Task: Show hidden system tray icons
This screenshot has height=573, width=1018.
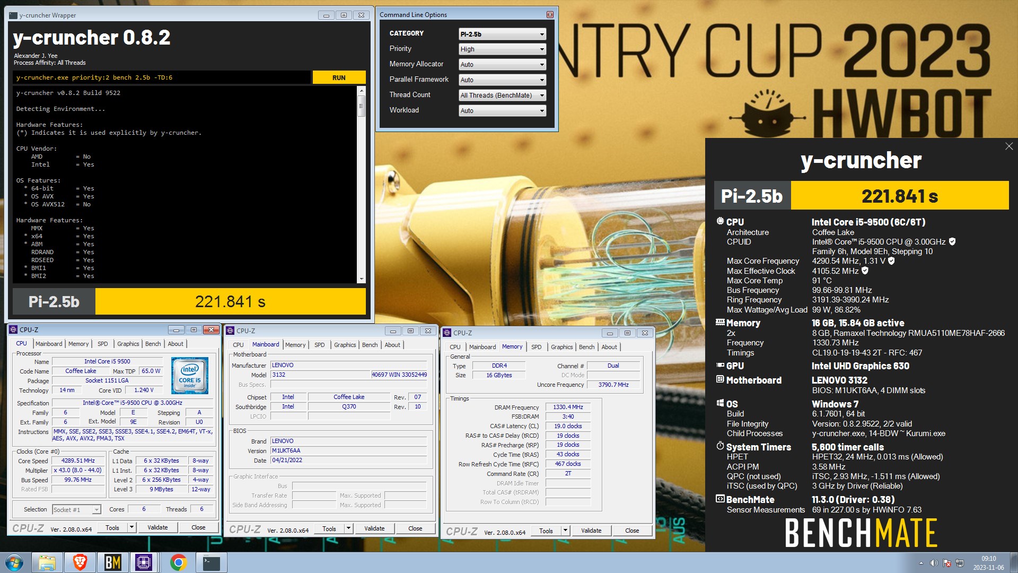Action: (921, 563)
